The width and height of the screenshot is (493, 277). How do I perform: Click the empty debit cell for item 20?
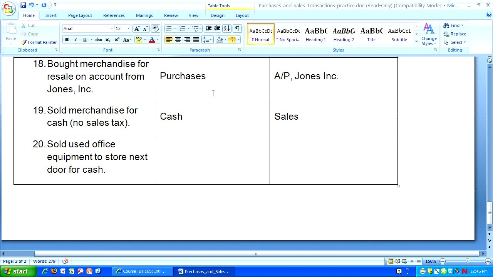(212, 161)
